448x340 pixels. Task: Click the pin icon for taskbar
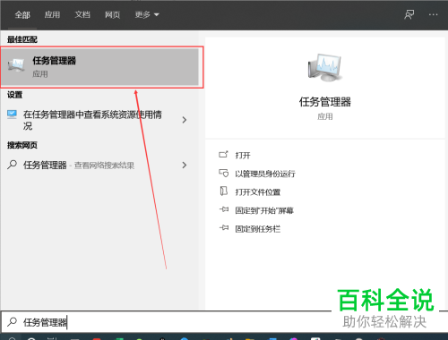(224, 228)
